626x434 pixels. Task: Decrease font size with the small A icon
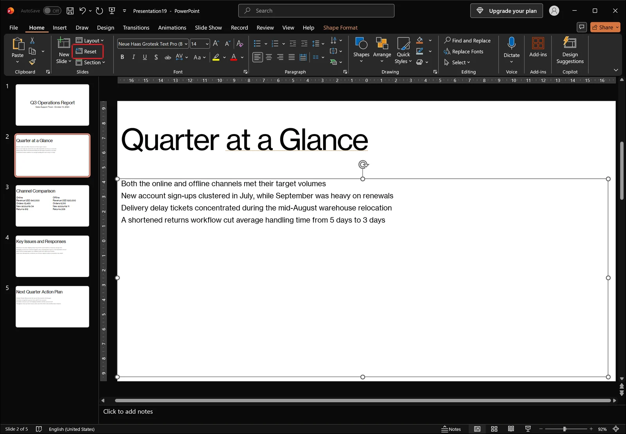click(x=227, y=44)
